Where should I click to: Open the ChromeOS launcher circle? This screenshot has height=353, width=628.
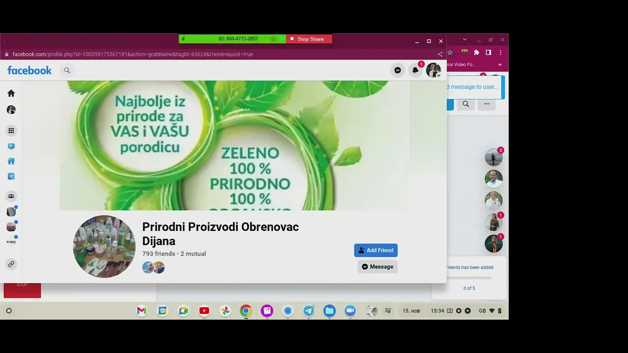pos(9,311)
